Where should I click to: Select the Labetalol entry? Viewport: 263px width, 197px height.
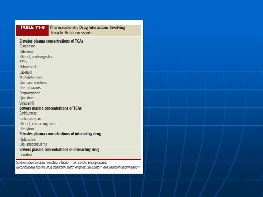[26, 72]
